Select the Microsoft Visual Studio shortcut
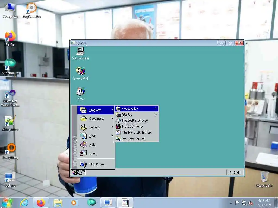278x208 pixels. tap(10, 98)
